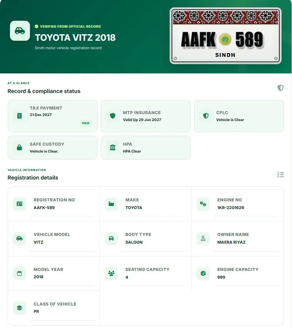Click the shield icon in MTP Insurance card

pyautogui.click(x=113, y=116)
